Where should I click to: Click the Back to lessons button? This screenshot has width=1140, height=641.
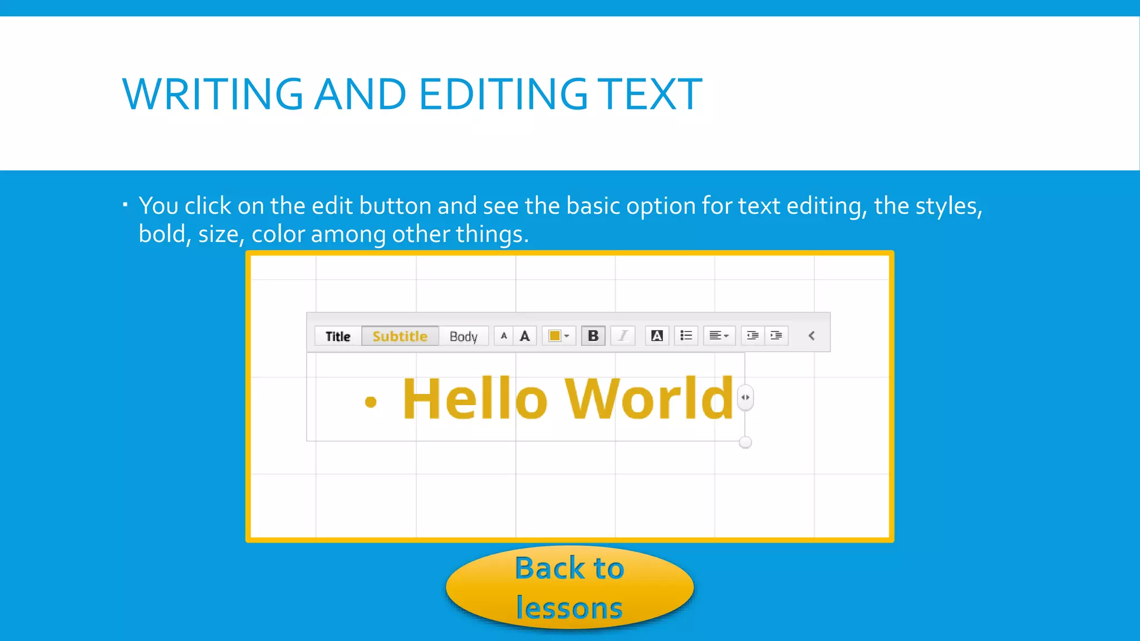(569, 588)
